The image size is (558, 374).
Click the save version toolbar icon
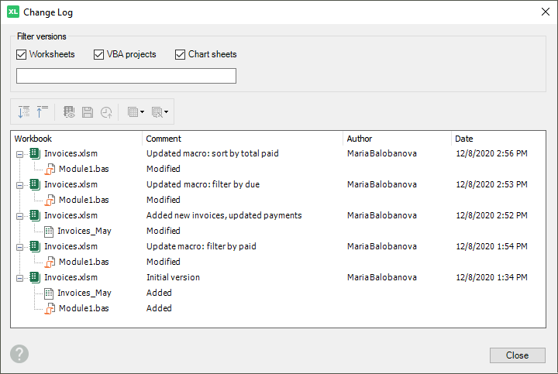coord(88,112)
